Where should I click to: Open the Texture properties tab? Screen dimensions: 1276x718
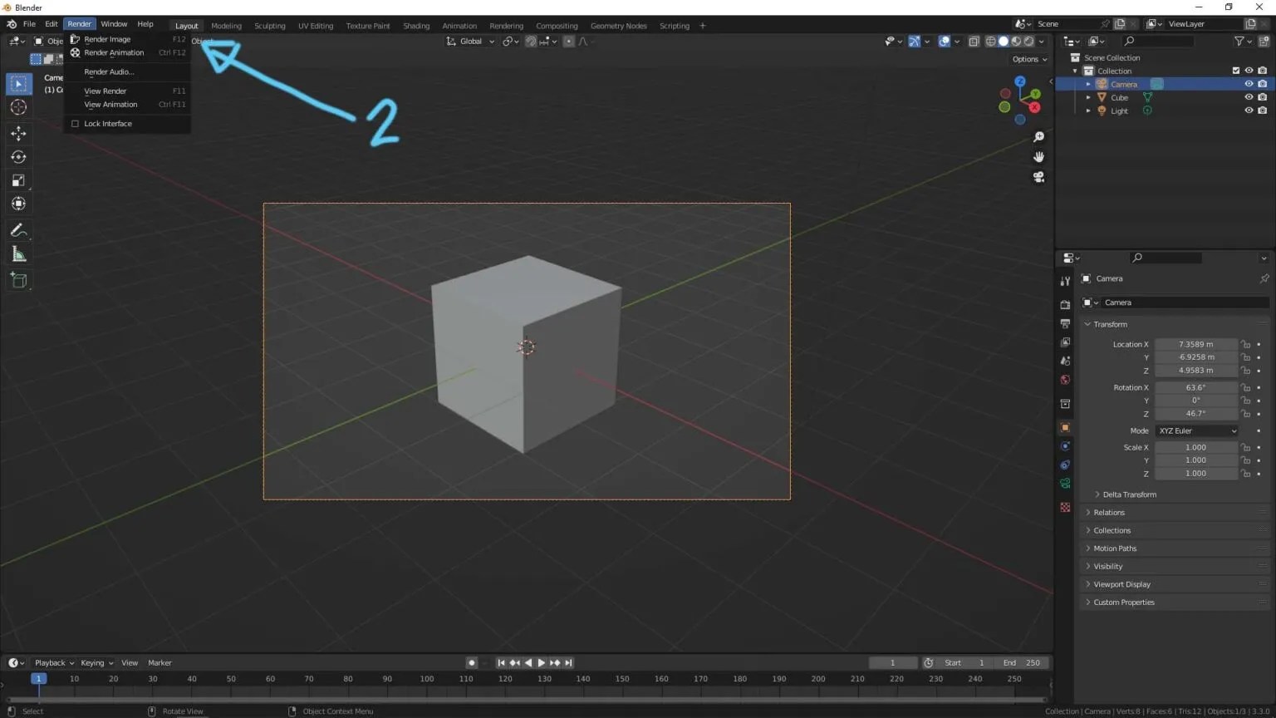click(x=1065, y=507)
